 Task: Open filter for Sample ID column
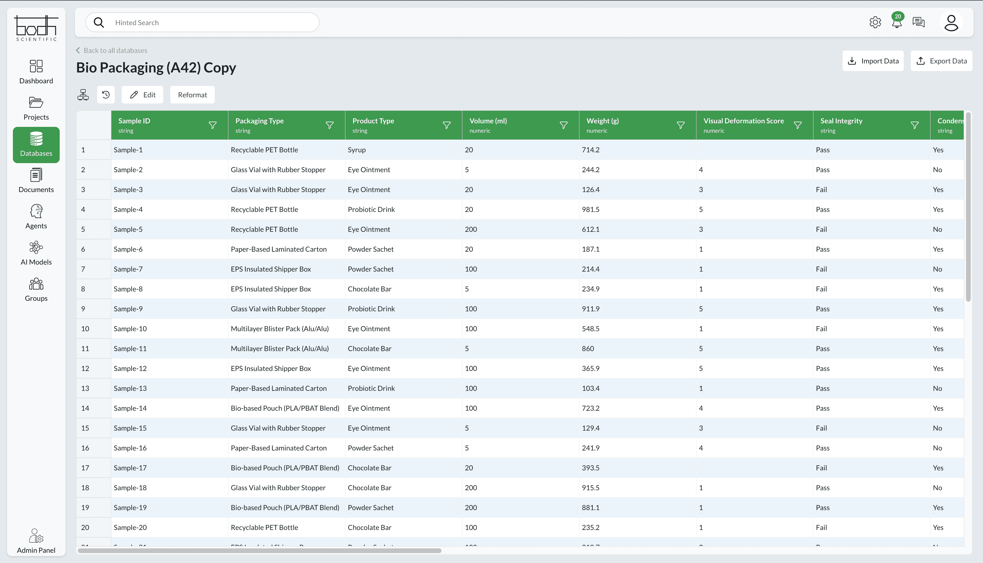(x=212, y=125)
